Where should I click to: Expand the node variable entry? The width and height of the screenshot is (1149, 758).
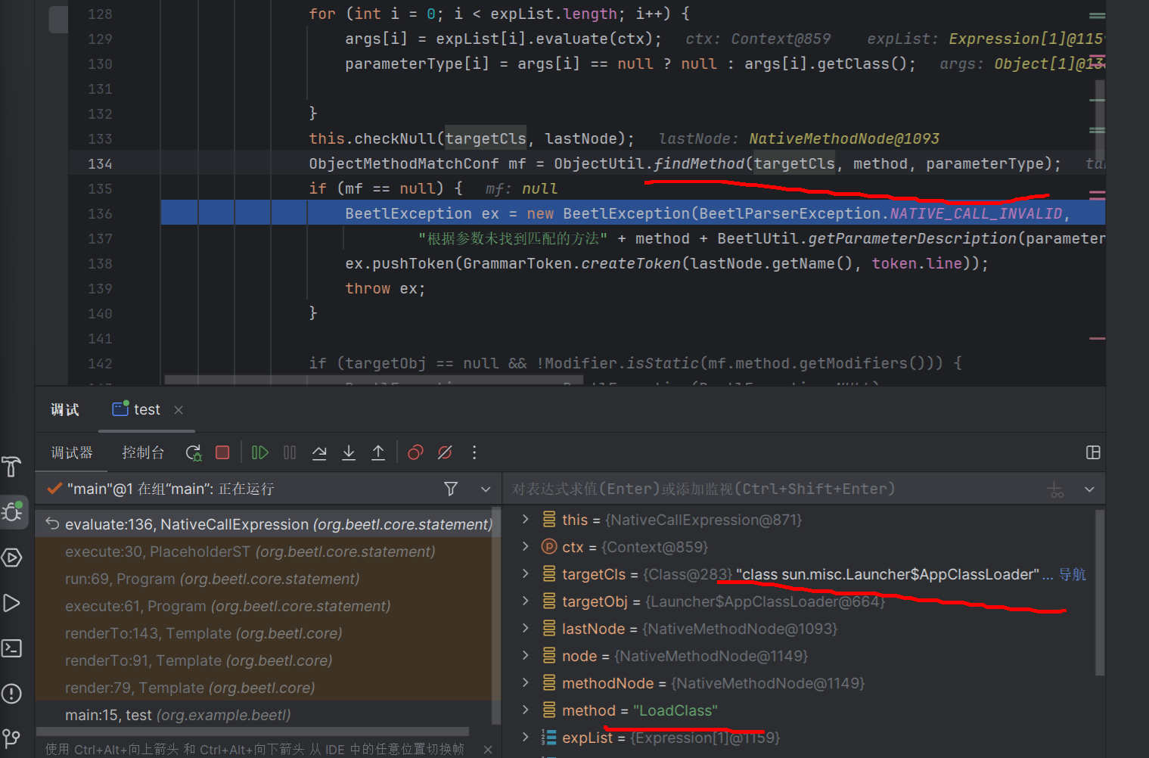[526, 656]
